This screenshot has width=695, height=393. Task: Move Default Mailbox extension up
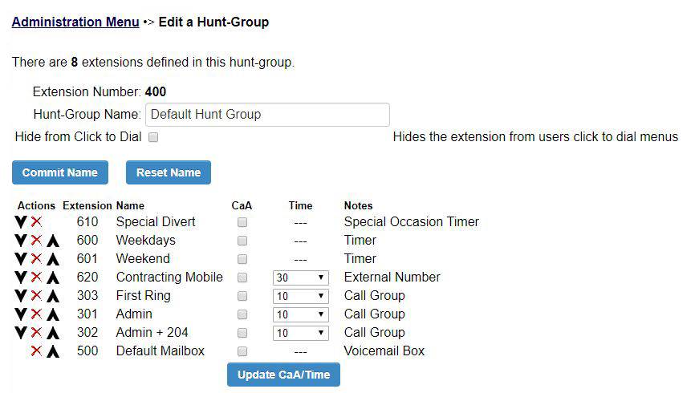click(x=53, y=351)
